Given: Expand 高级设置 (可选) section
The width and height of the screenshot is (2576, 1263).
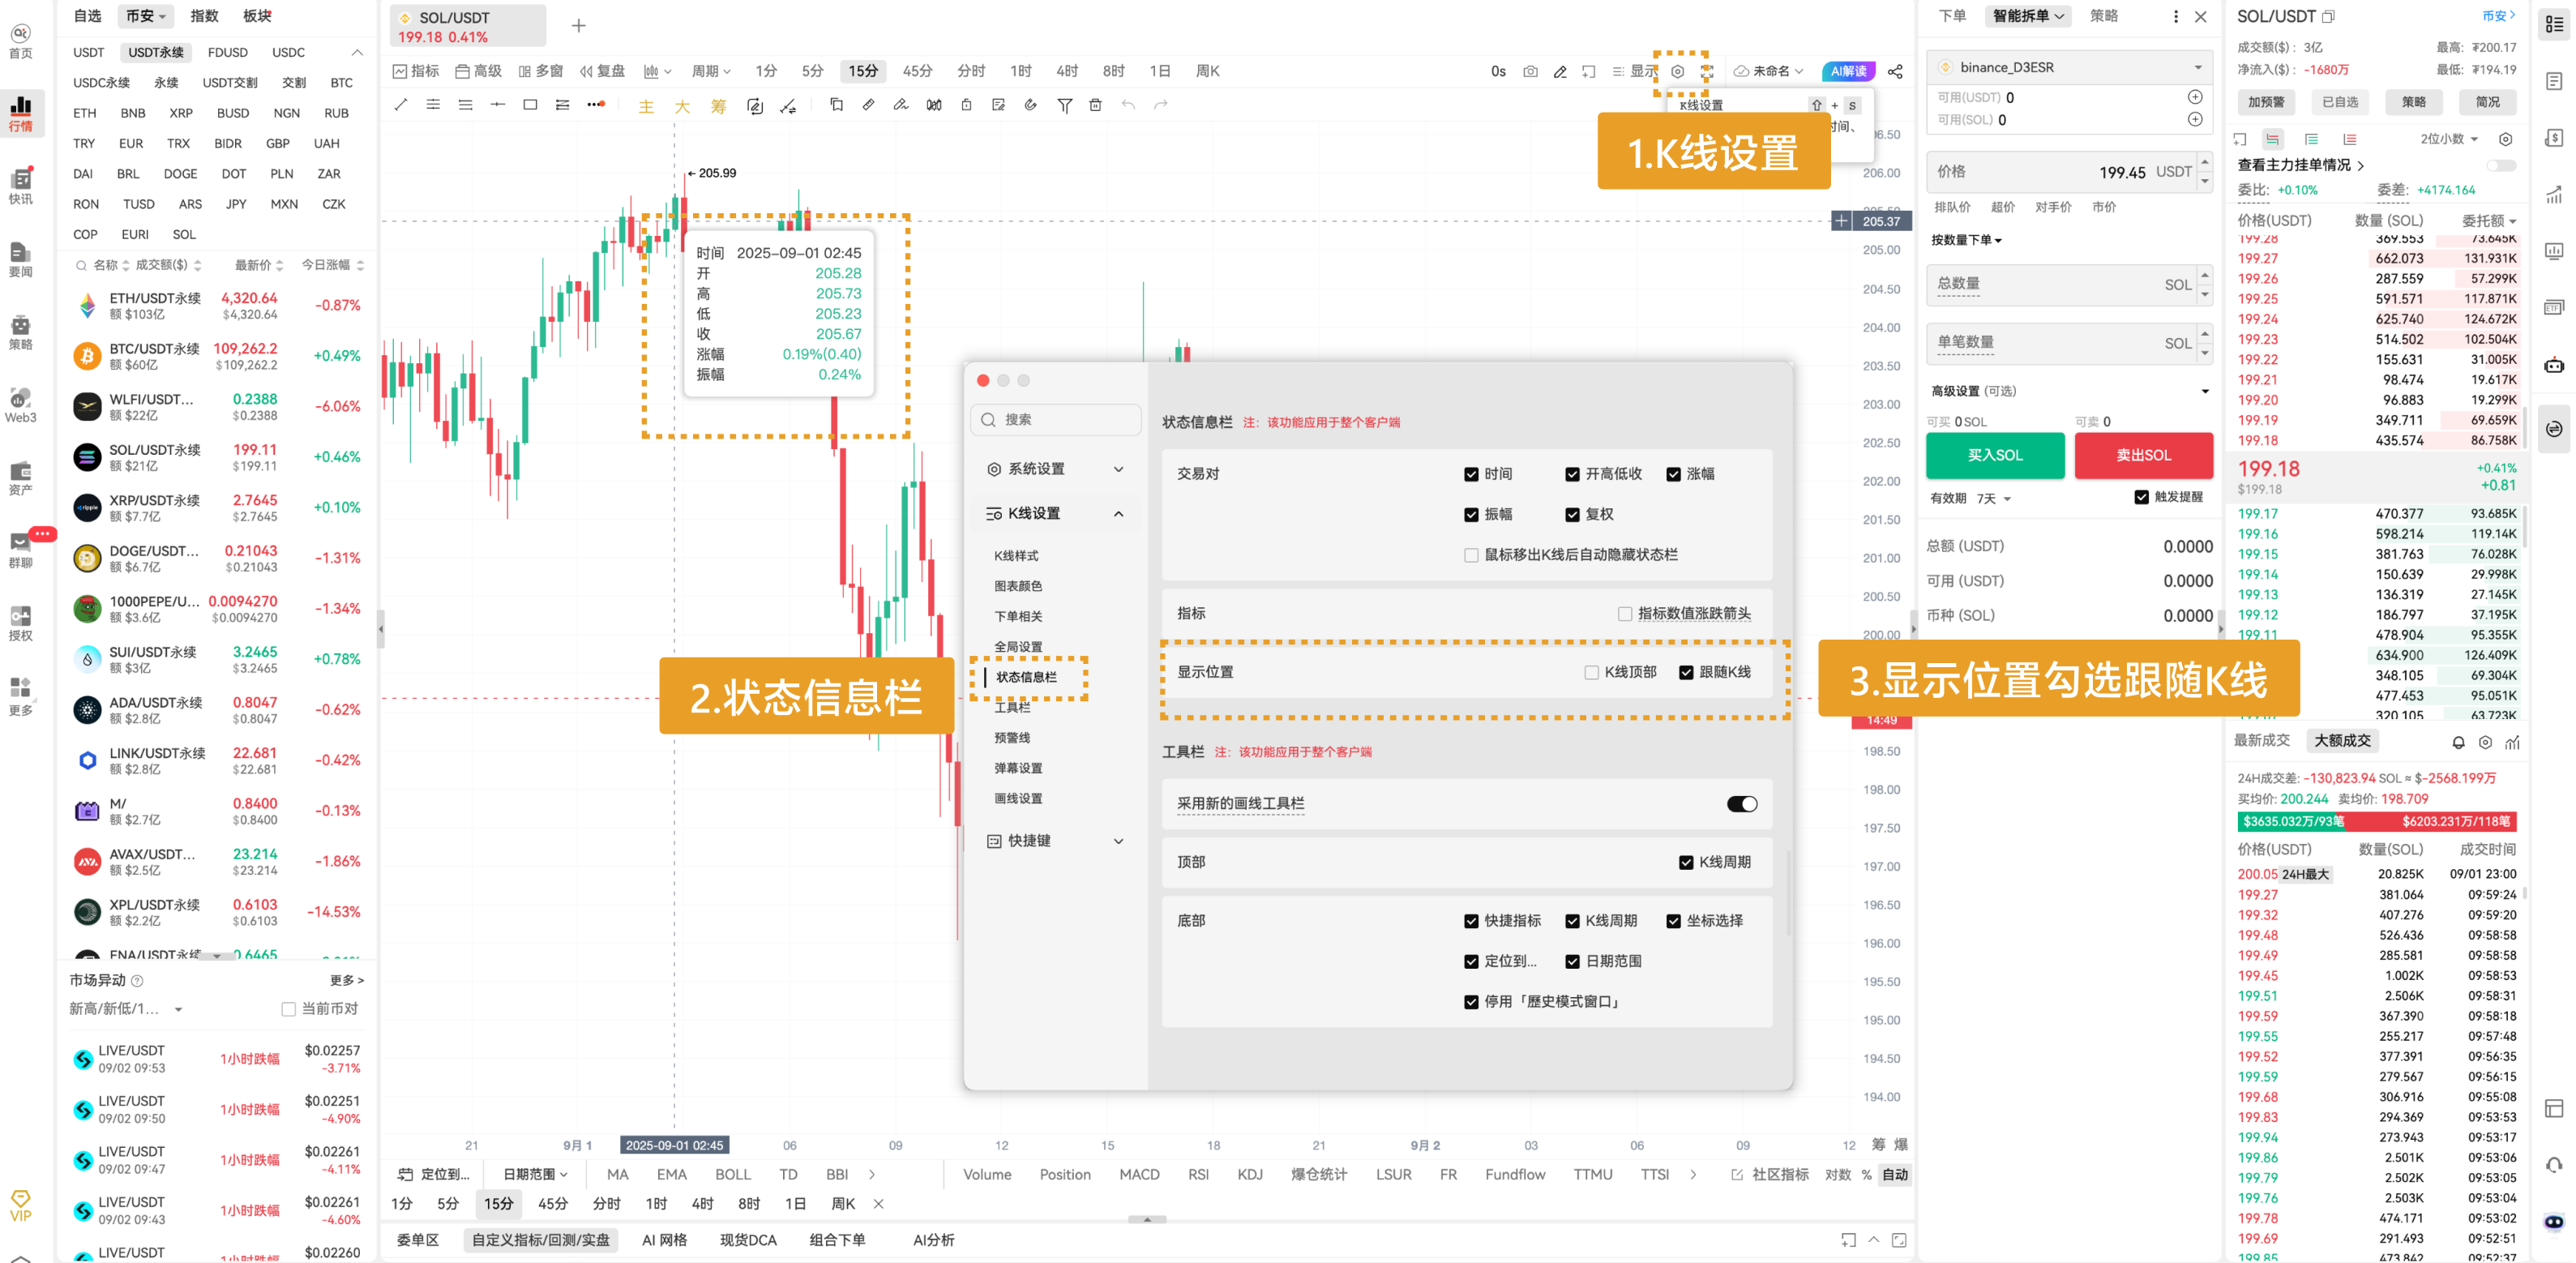Looking at the screenshot, I should (2068, 391).
